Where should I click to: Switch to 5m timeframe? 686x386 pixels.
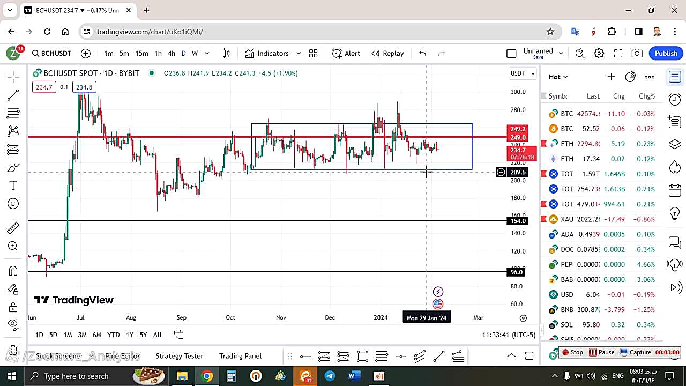(124, 53)
